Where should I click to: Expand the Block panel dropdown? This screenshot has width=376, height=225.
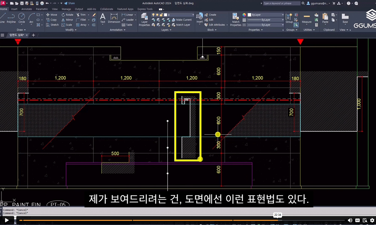click(212, 30)
